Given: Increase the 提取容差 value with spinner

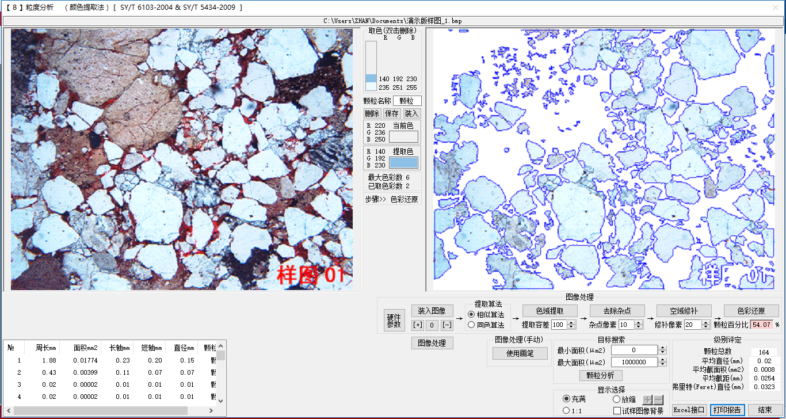Looking at the screenshot, I should click(571, 322).
